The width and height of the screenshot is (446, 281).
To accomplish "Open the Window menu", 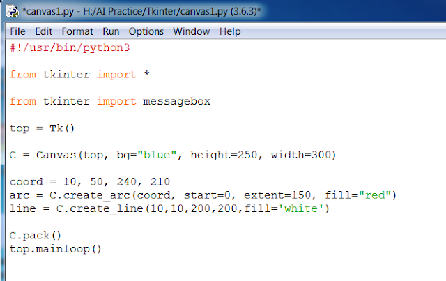I will (192, 31).
